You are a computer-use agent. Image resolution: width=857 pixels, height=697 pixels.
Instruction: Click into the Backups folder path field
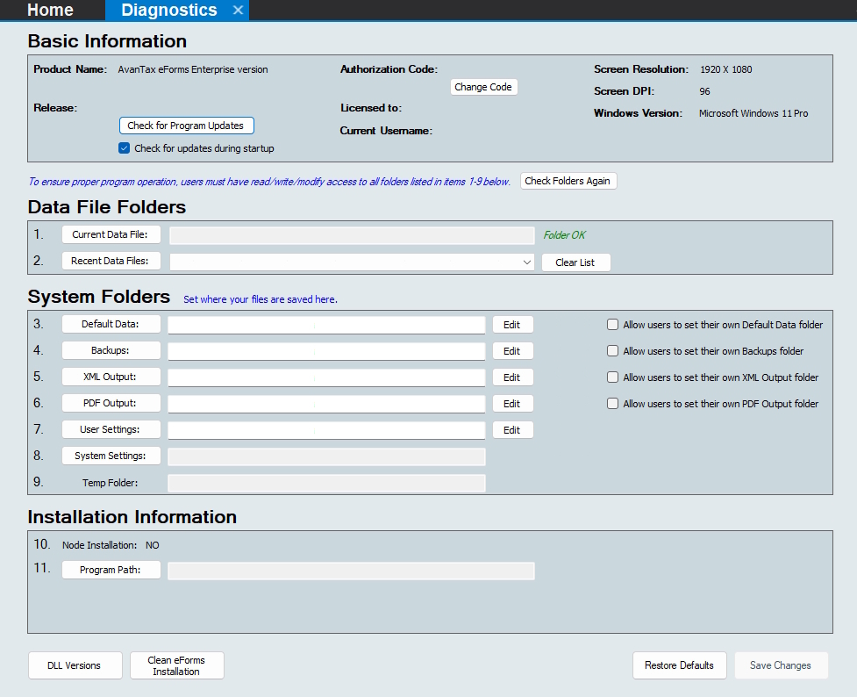tap(325, 351)
